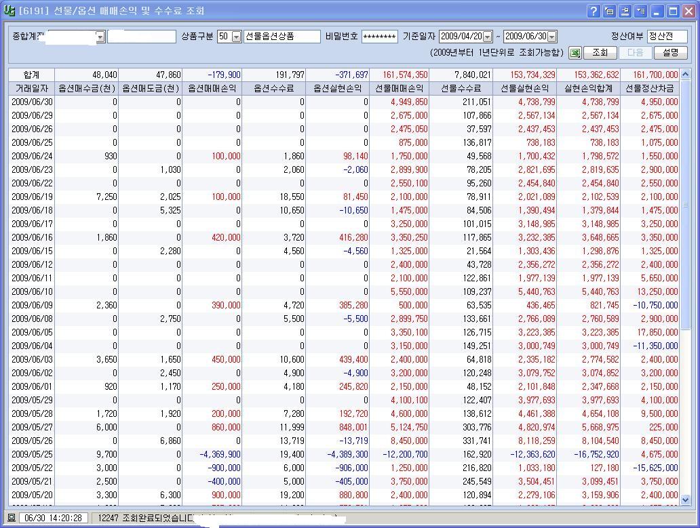The width and height of the screenshot is (700, 528).
Task: Click the 2009/06/09 date cell
Action: [x=32, y=305]
